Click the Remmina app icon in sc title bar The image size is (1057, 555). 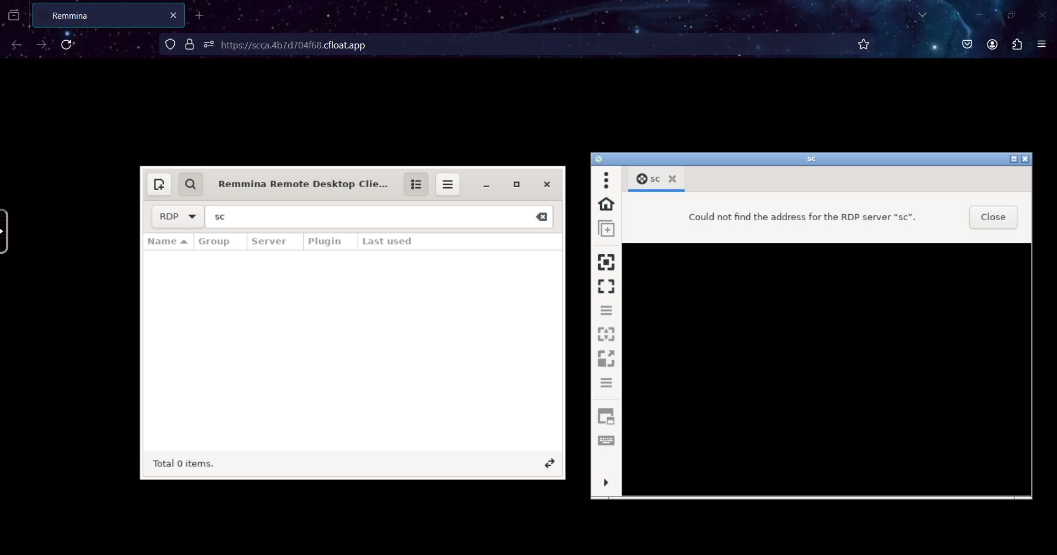pos(599,159)
